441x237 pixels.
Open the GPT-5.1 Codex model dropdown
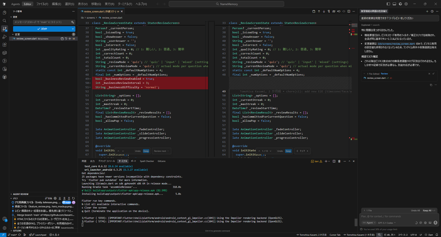pyautogui.click(x=386, y=223)
